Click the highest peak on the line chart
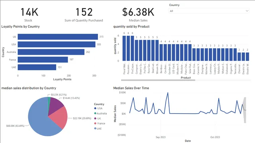The height and width of the screenshot is (143, 255). [168, 93]
